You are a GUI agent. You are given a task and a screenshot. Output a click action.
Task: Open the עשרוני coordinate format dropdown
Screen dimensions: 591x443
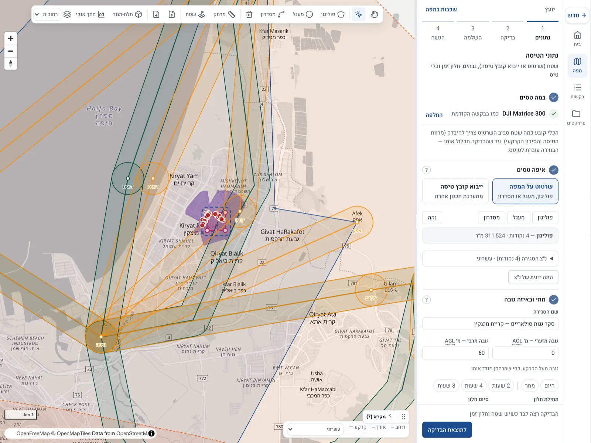[315, 429]
